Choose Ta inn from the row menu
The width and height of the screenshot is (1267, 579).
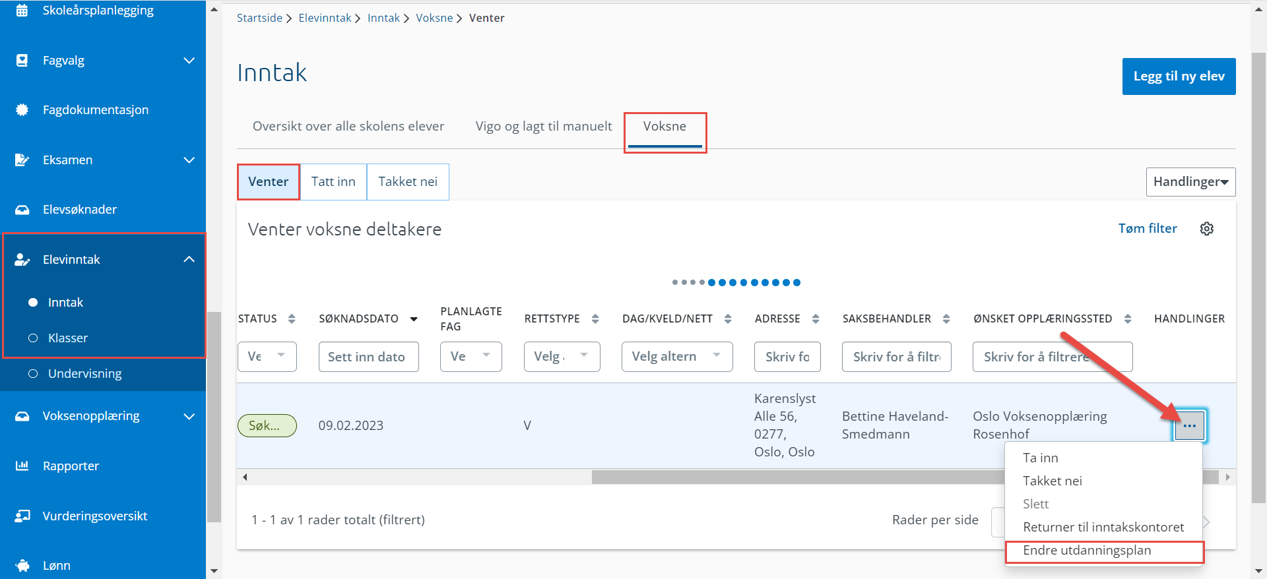[1041, 458]
